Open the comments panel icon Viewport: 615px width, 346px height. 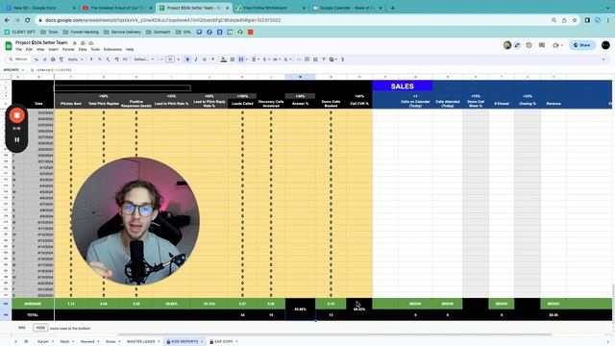(x=542, y=45)
